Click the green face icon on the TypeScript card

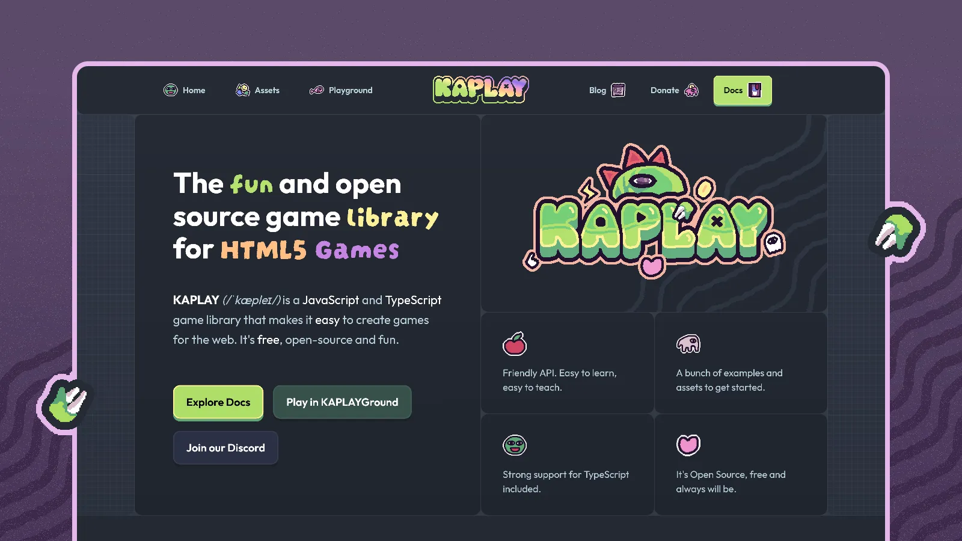(x=515, y=445)
